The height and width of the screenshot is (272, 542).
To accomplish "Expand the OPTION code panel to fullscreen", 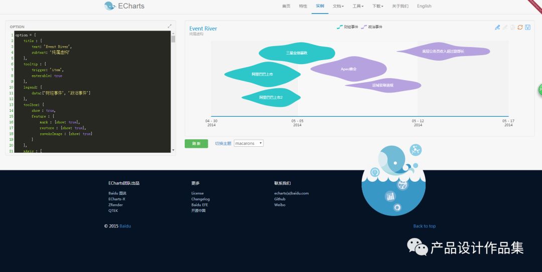I will pos(170,26).
